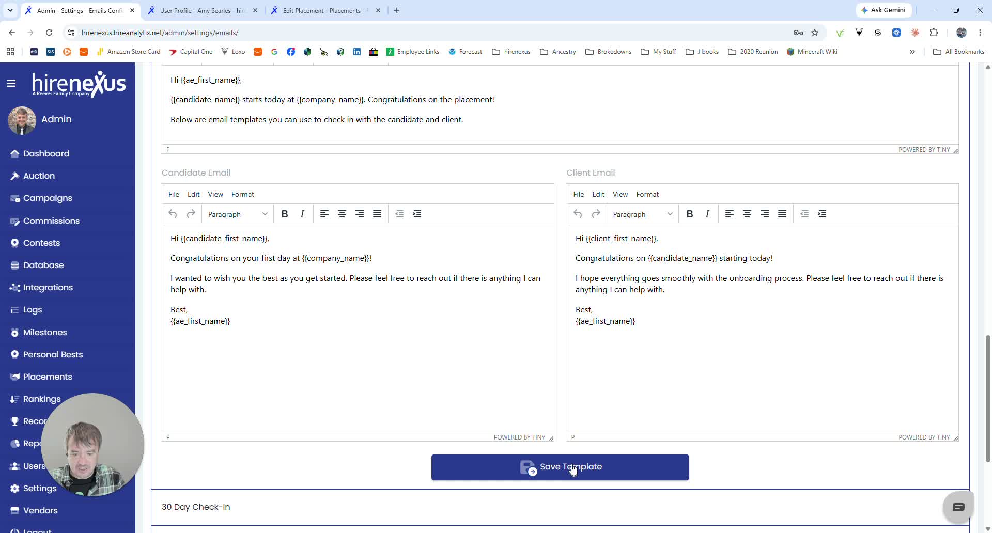This screenshot has height=533, width=992.
Task: Open Vendors in sidebar
Action: (40, 510)
